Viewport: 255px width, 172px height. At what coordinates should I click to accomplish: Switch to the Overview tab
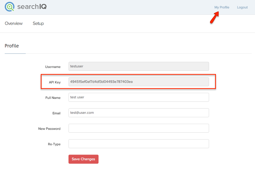pos(14,23)
